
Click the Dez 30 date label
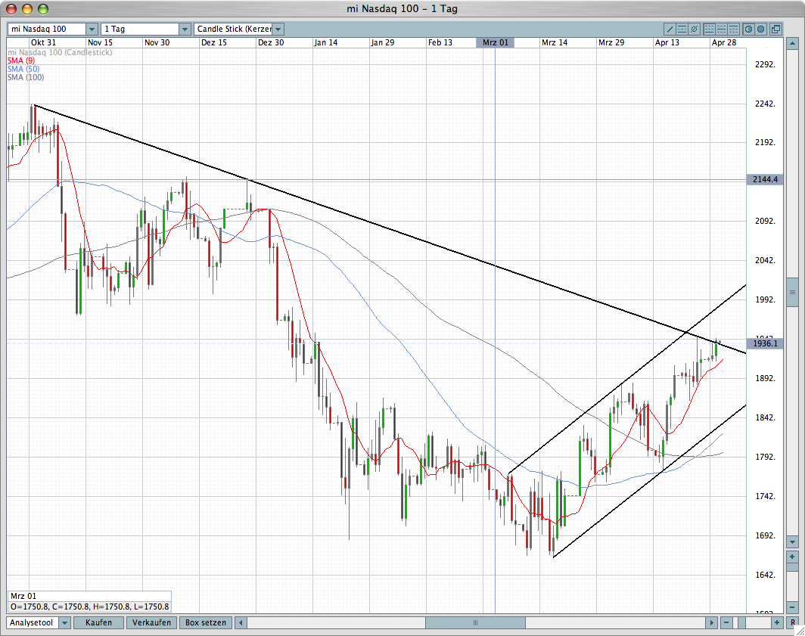click(x=271, y=42)
